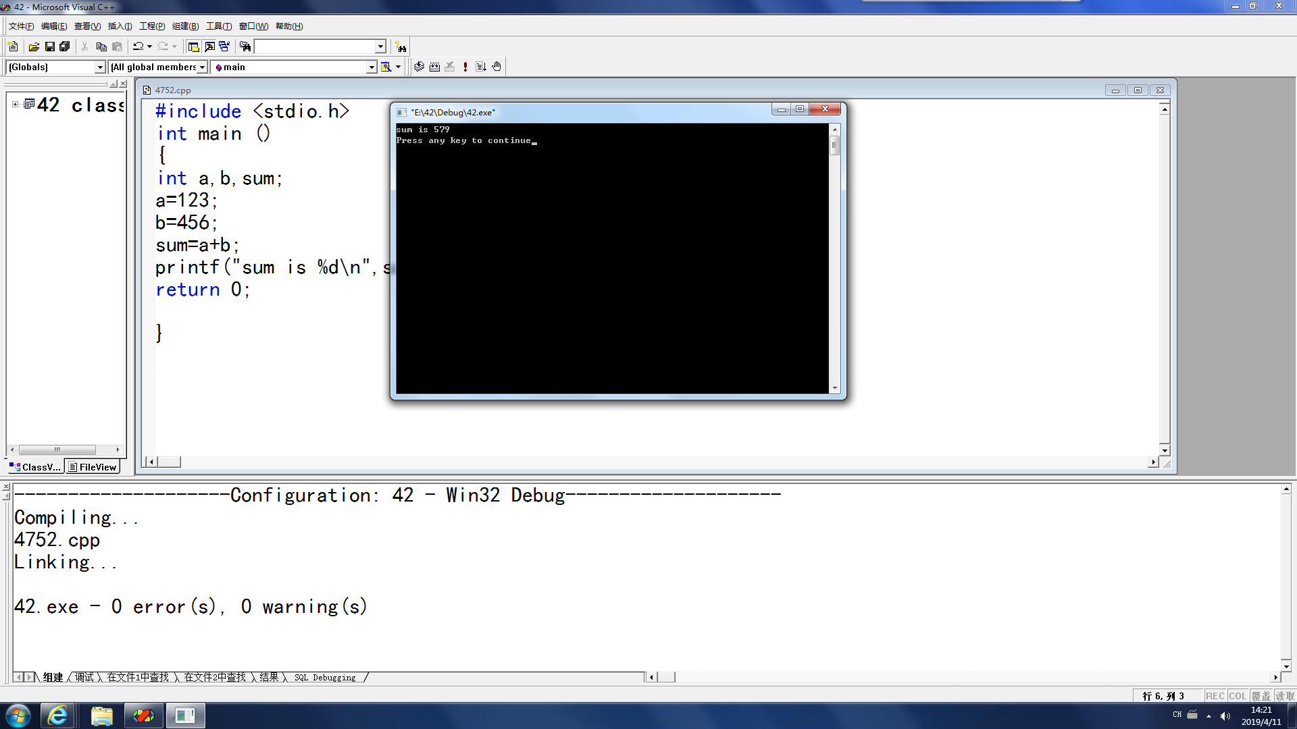The width and height of the screenshot is (1297, 729).
Task: Select the 在文件1中查找 output tab
Action: click(x=138, y=677)
